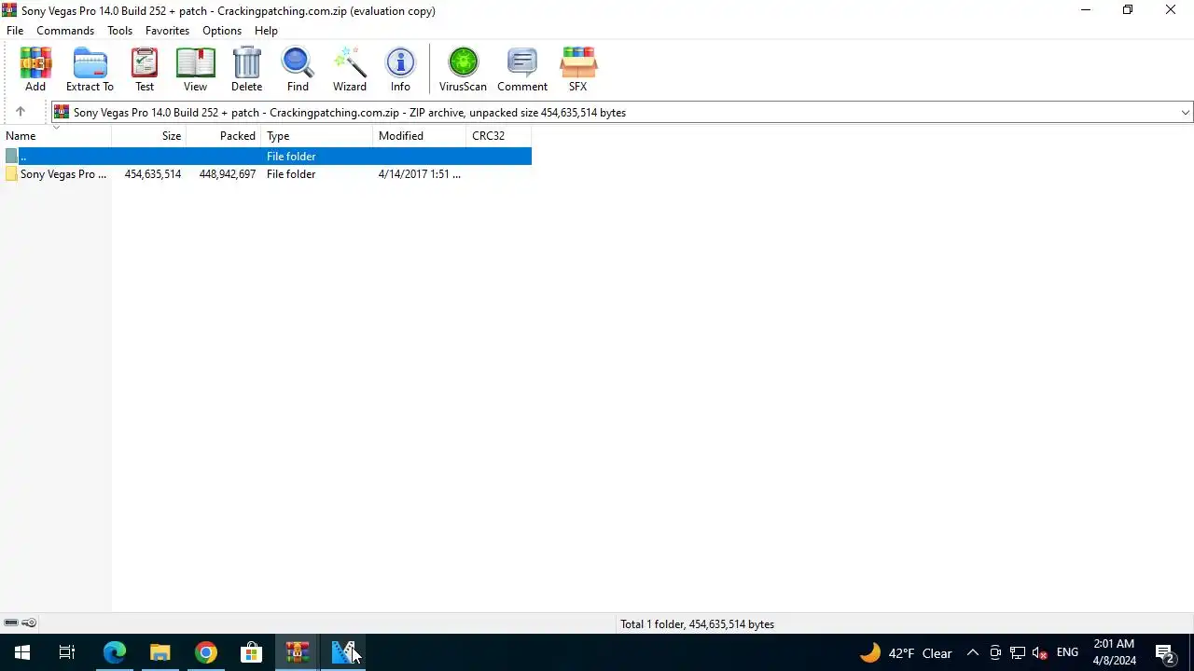Show archive Info toolbar icon
This screenshot has height=671, width=1194.
(x=400, y=69)
